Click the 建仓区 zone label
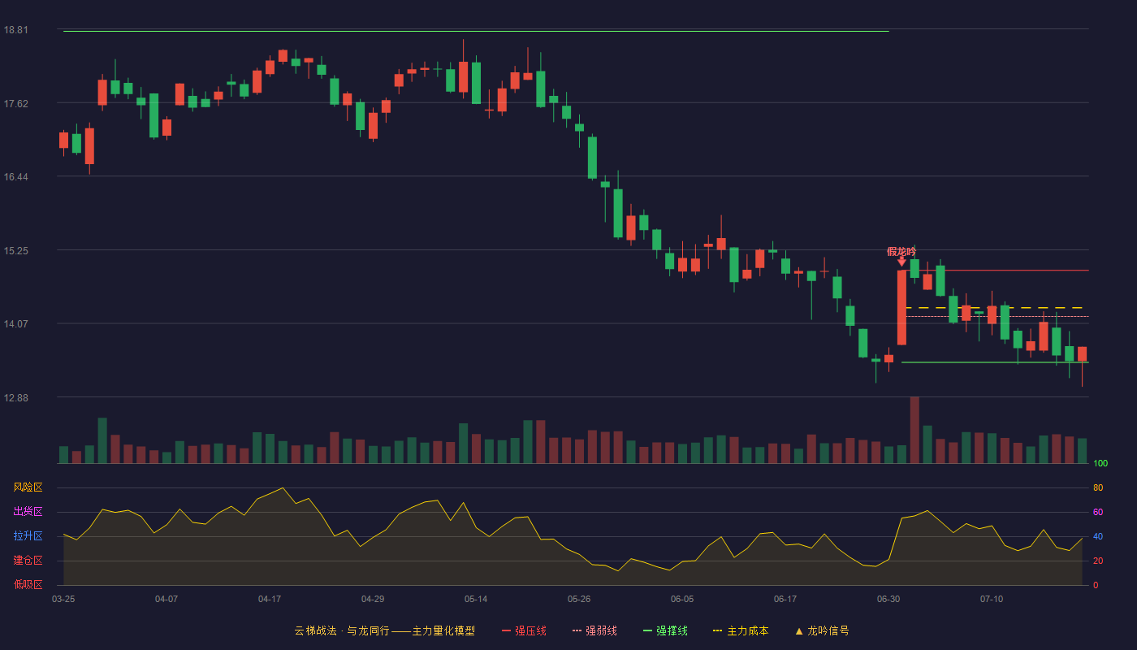 pyautogui.click(x=28, y=561)
